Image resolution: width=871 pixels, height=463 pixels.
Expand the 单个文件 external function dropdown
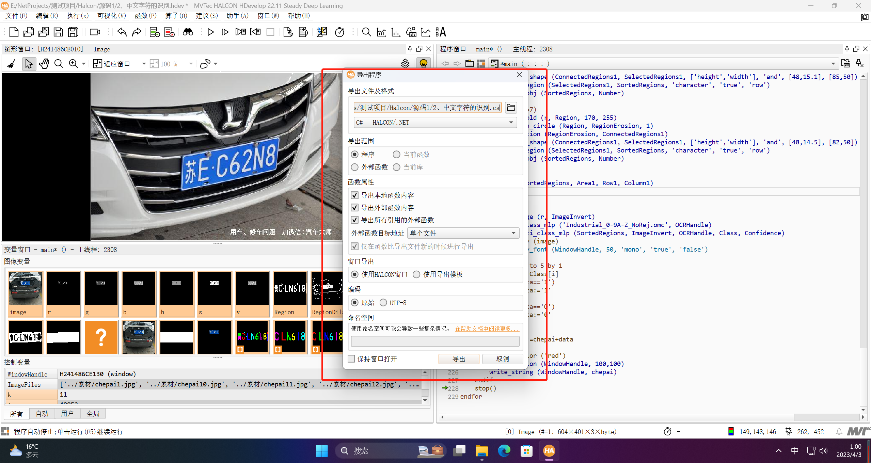(x=463, y=233)
